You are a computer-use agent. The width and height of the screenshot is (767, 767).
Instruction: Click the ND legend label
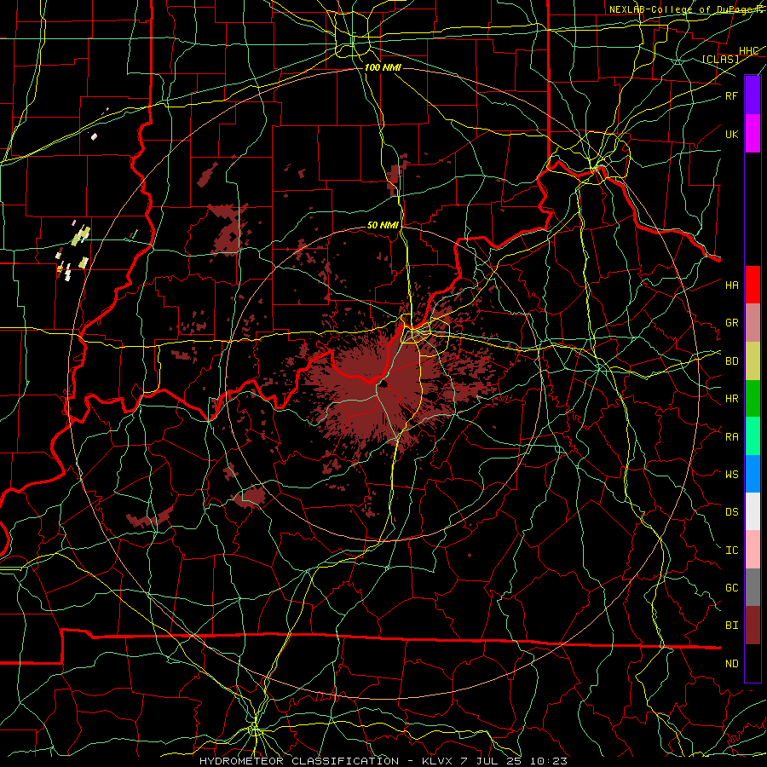tap(731, 663)
